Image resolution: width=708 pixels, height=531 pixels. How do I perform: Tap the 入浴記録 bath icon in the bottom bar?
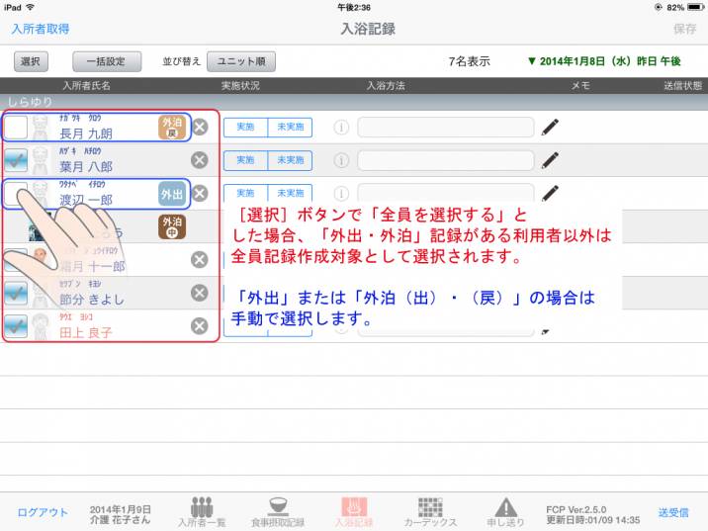(x=354, y=511)
